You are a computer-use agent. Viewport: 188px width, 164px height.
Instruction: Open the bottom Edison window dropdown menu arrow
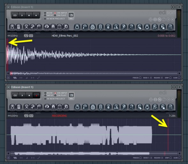coord(8,87)
